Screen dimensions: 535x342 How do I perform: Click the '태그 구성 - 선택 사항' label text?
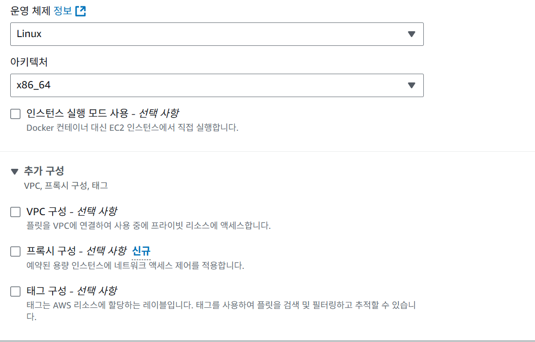pyautogui.click(x=71, y=291)
